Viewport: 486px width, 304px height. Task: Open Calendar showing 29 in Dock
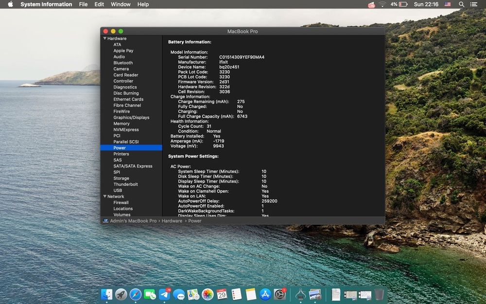coord(222,294)
